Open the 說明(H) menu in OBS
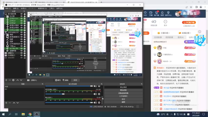This screenshot has width=208, height=117. (60, 8)
